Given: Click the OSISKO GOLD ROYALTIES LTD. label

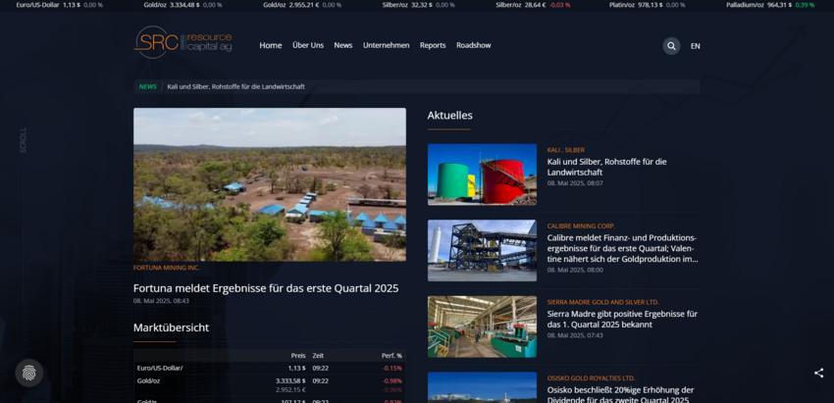Looking at the screenshot, I should point(591,378).
